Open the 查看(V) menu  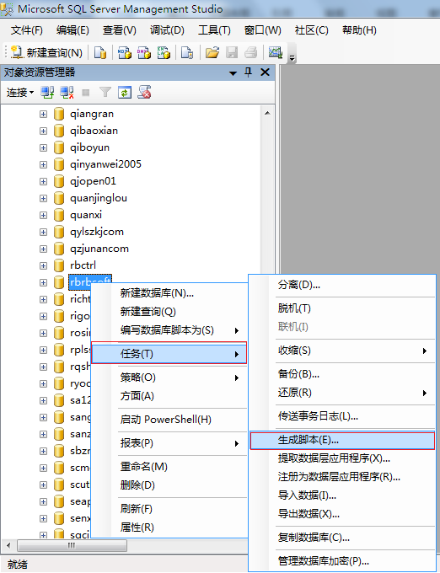pos(119,30)
